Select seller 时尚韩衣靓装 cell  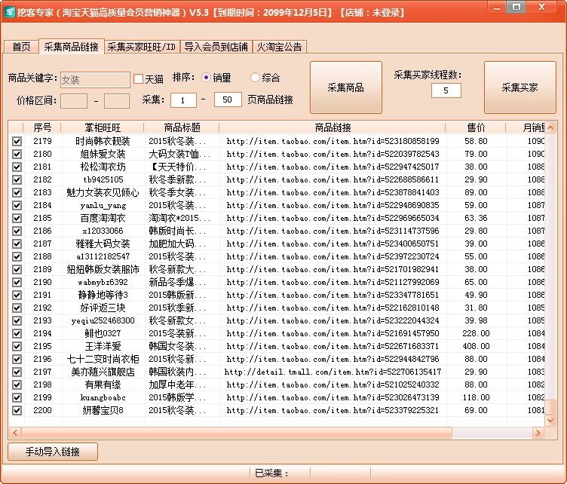tap(103, 141)
